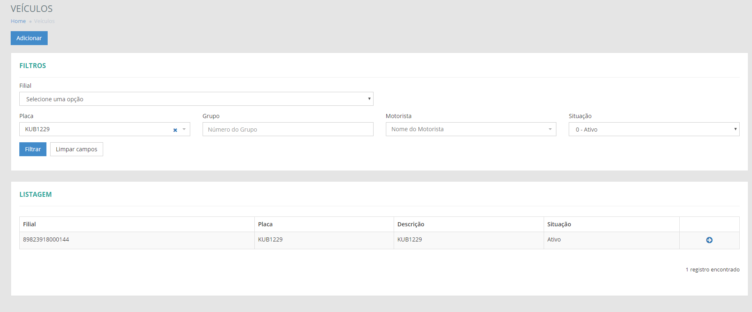Clear the KUB1229 plate selection
The image size is (752, 312).
coord(175,130)
